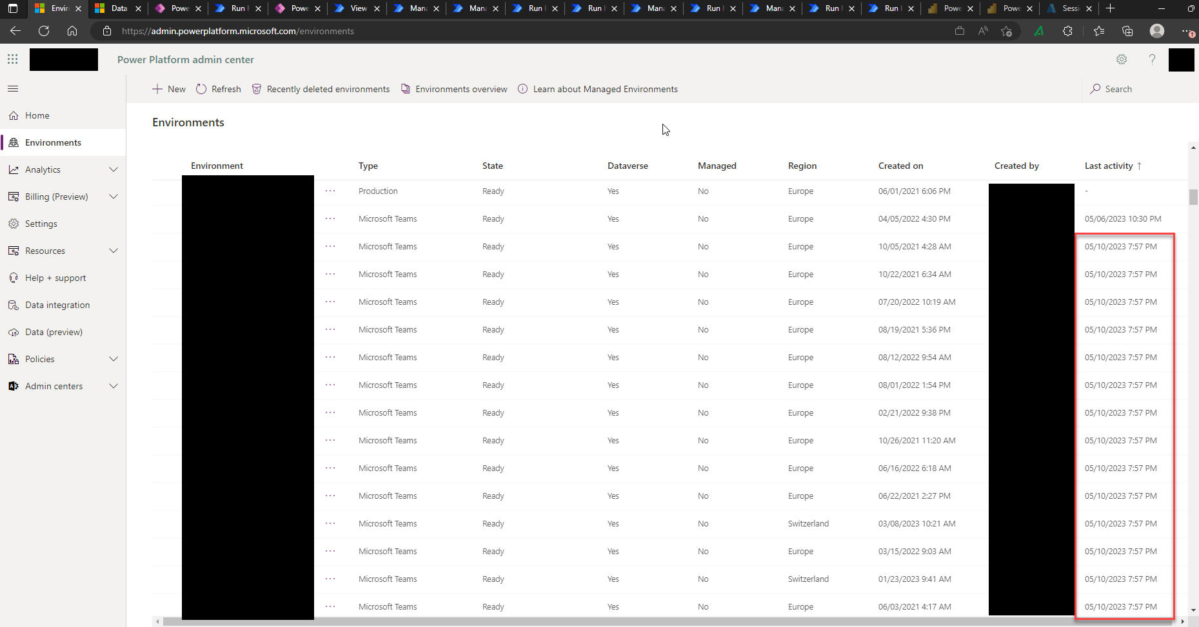Toggle Last activity sort order
This screenshot has height=627, width=1199.
pos(1112,166)
